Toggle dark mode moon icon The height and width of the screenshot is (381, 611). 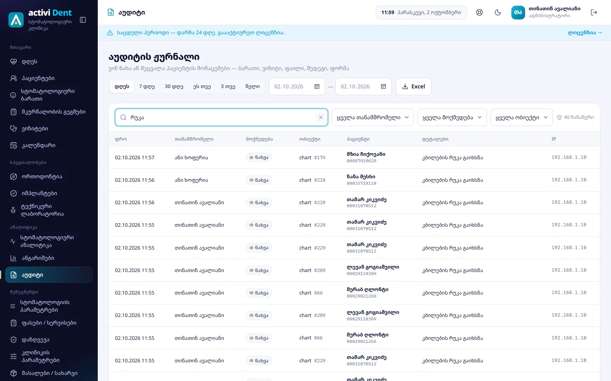click(x=498, y=13)
